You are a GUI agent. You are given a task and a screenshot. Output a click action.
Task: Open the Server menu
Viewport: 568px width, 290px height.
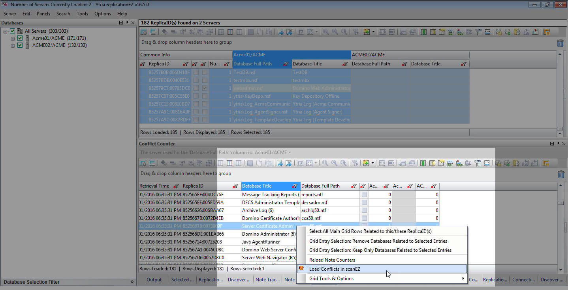(x=10, y=14)
